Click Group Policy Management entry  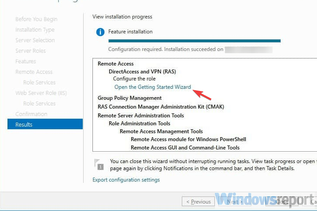(129, 98)
